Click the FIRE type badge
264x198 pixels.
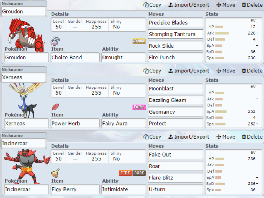(x=125, y=173)
